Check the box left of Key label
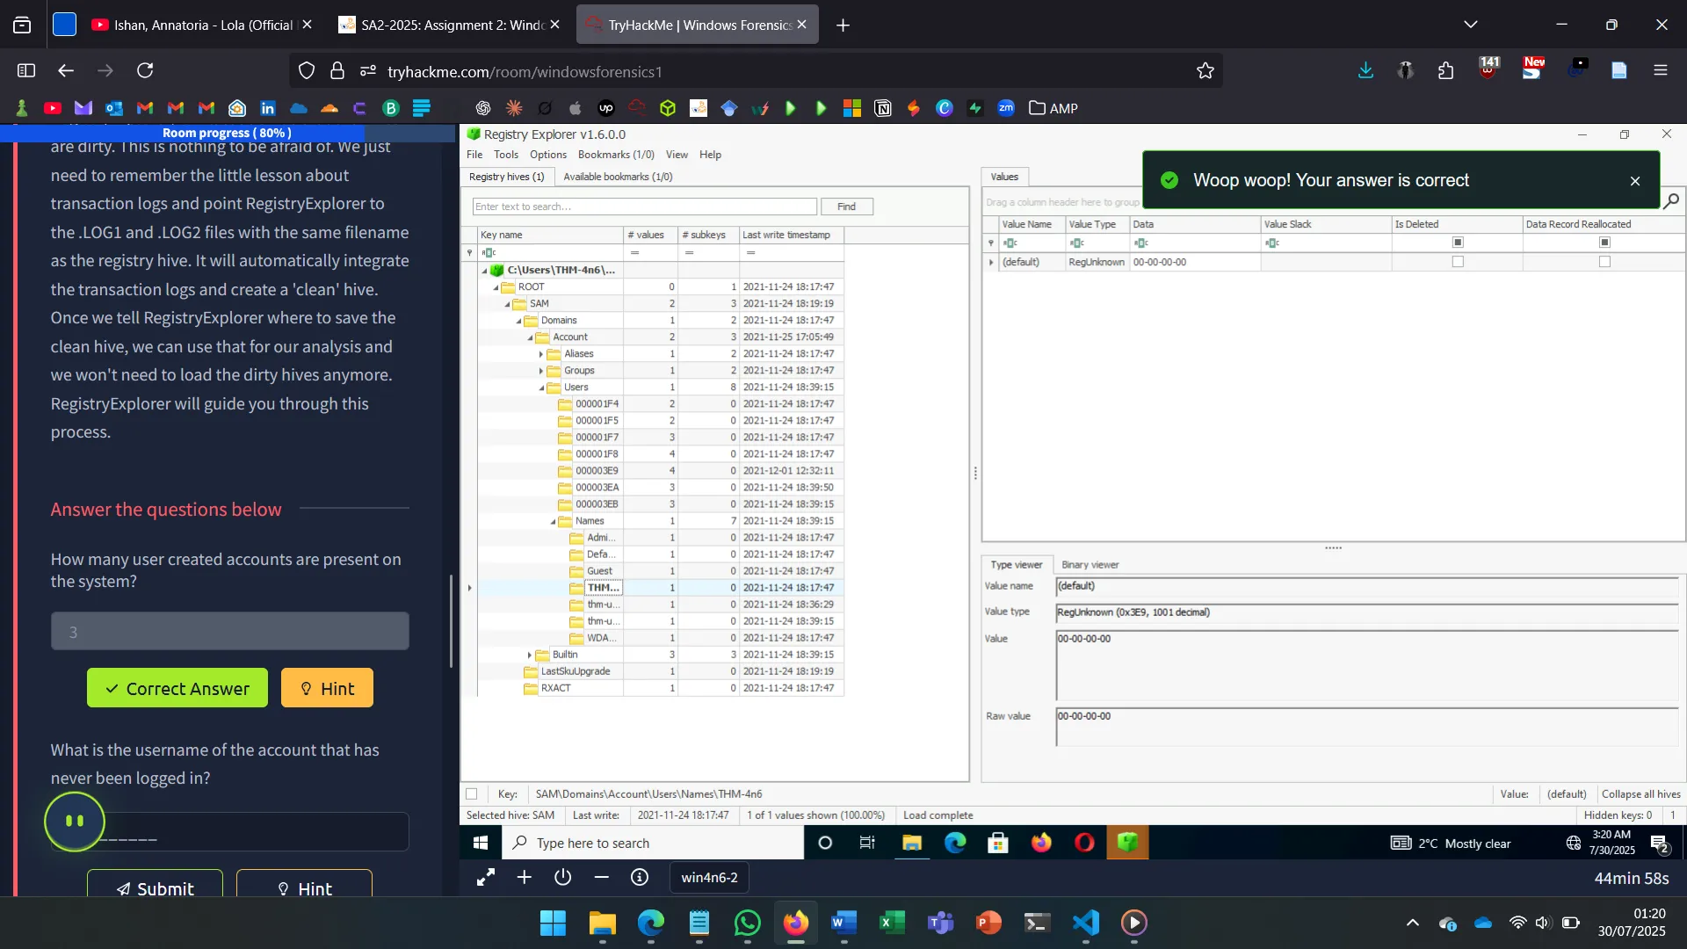Viewport: 1687px width, 949px height. pyautogui.click(x=472, y=794)
